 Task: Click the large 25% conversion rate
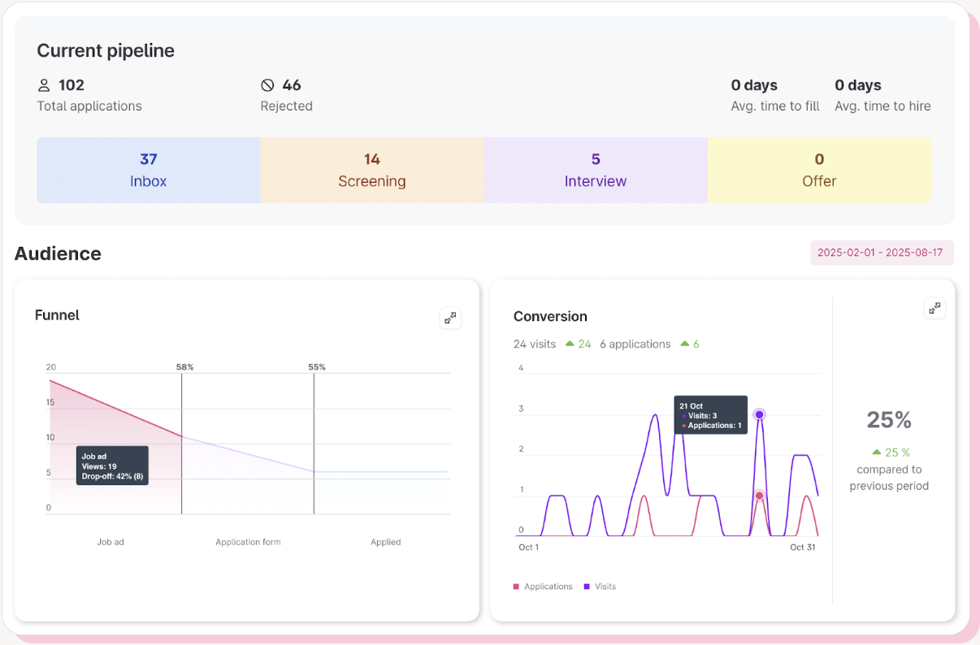pyautogui.click(x=889, y=420)
